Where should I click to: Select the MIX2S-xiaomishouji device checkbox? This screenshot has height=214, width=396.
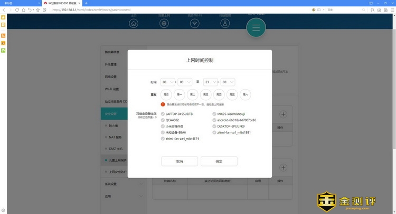click(x=214, y=113)
